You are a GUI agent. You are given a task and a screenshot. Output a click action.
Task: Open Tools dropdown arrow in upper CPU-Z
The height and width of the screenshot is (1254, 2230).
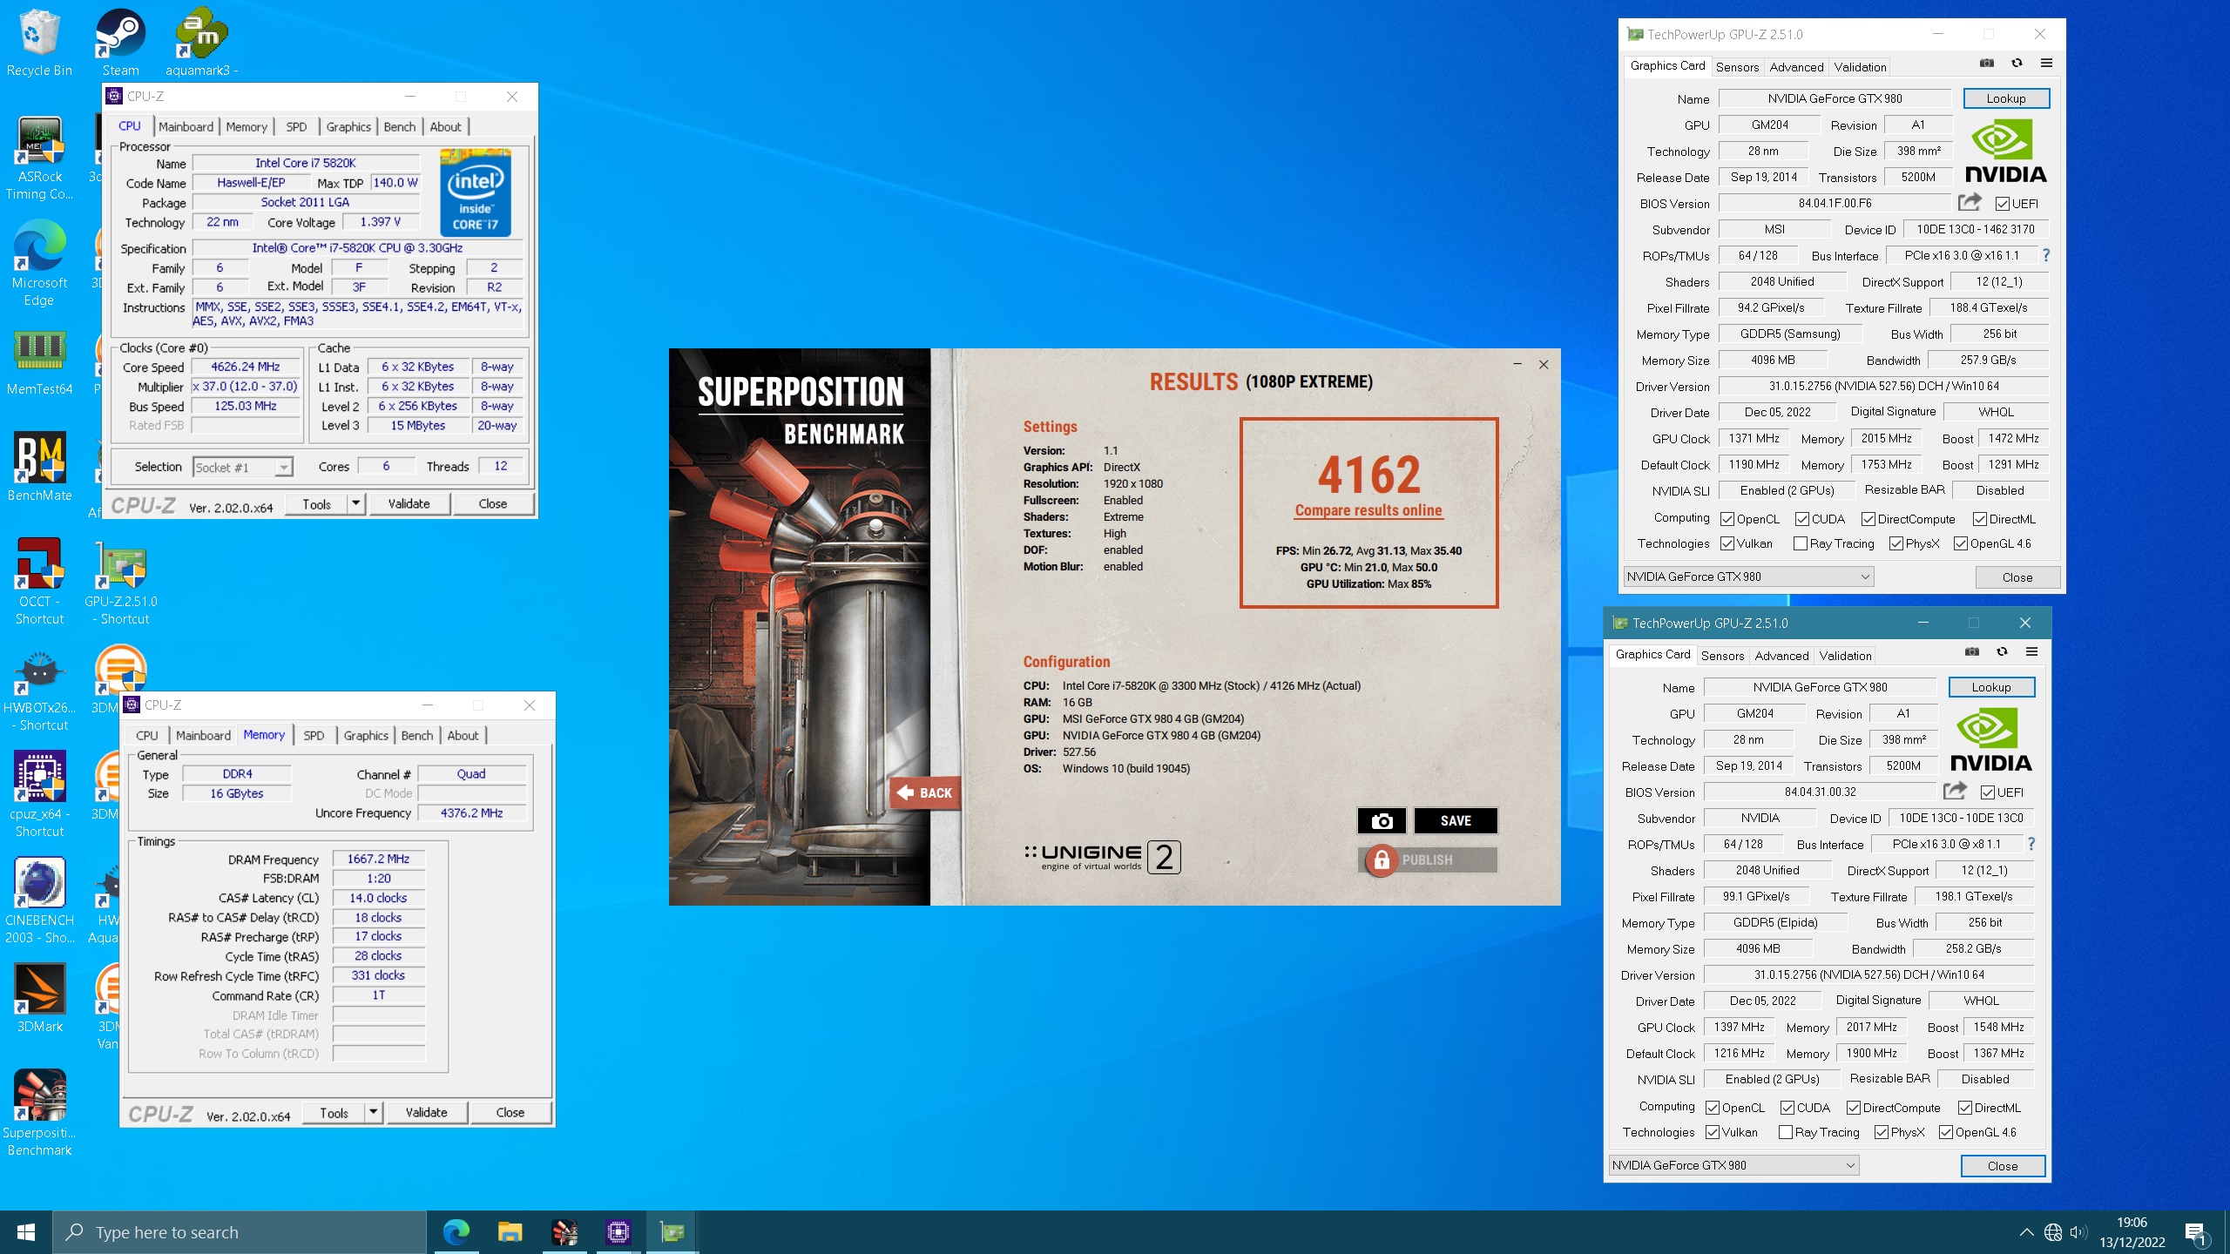tap(355, 503)
